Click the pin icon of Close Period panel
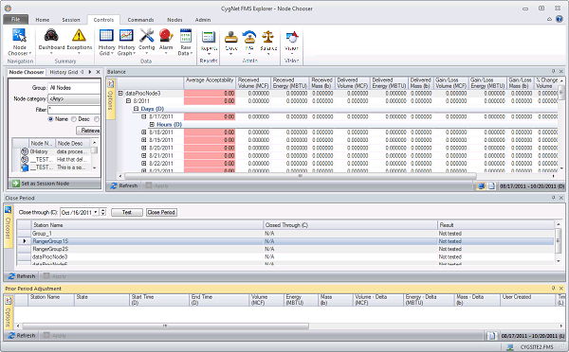This screenshot has height=352, width=569. click(x=554, y=198)
